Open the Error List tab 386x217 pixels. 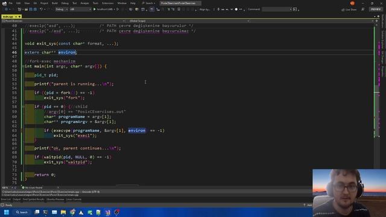5,200
